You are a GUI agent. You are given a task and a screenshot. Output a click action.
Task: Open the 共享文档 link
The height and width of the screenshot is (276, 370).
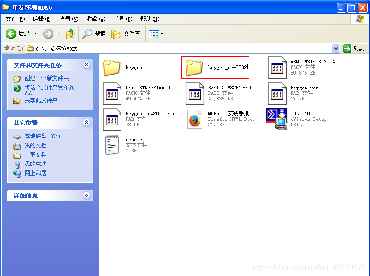coord(35,155)
